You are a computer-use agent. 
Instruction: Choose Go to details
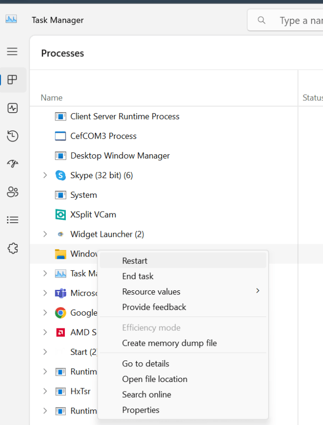pos(183,364)
